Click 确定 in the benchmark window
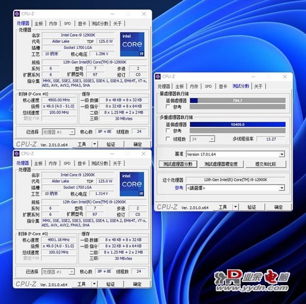 click(x=278, y=207)
